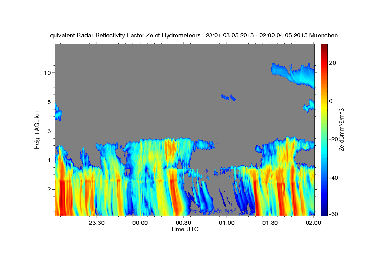Click the colorbar value -60
The width and height of the screenshot is (389, 259).
[x=334, y=214]
